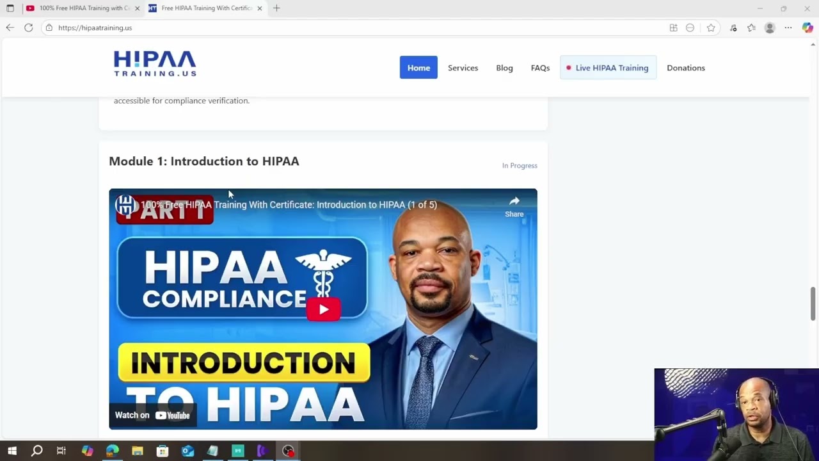Viewport: 819px width, 461px height.
Task: Open the FAQs nav item
Action: pyautogui.click(x=540, y=67)
